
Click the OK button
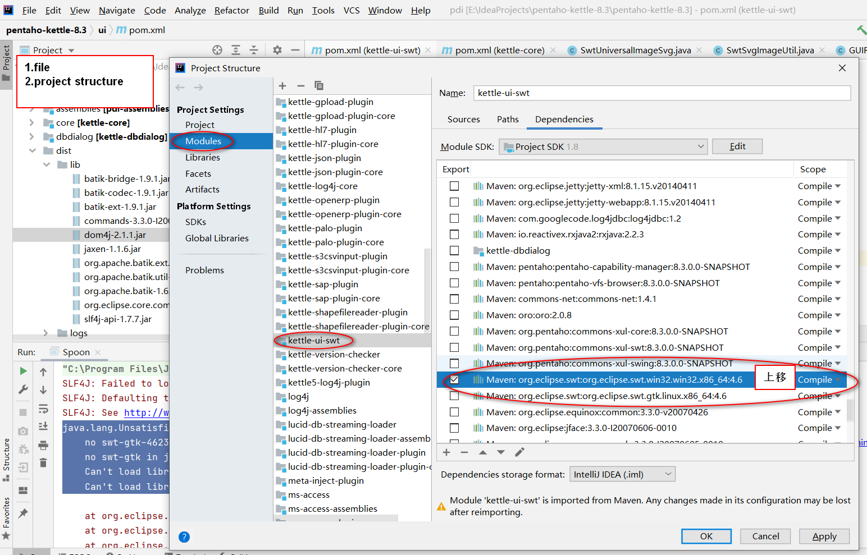click(x=706, y=536)
